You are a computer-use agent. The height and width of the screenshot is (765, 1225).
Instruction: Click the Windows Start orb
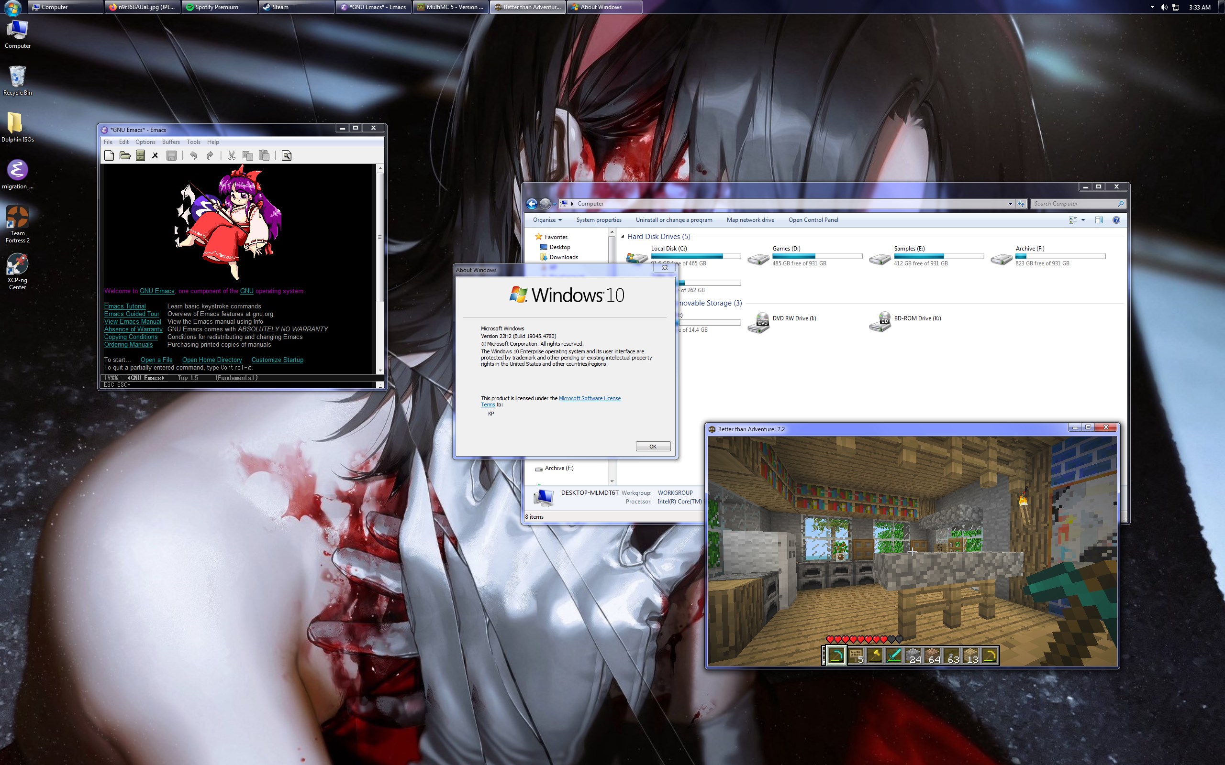12,7
